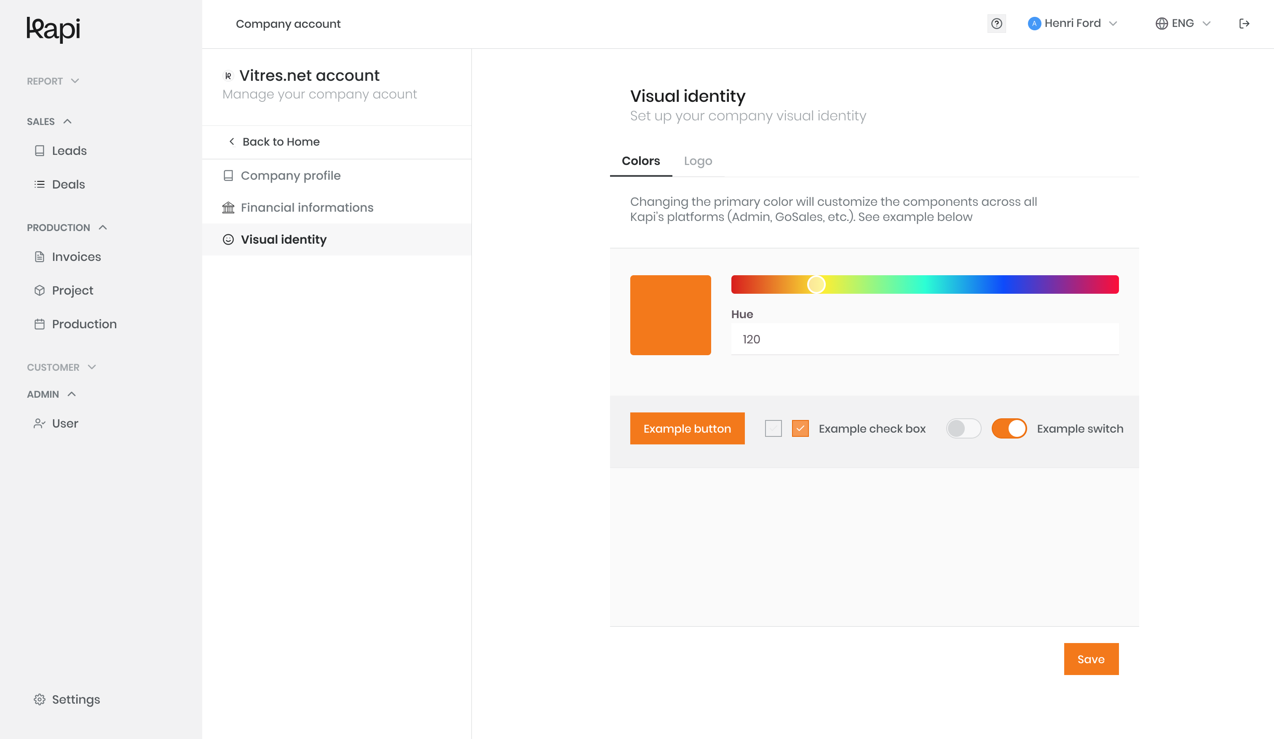Click the Invoices document icon
The width and height of the screenshot is (1274, 739).
pos(40,257)
